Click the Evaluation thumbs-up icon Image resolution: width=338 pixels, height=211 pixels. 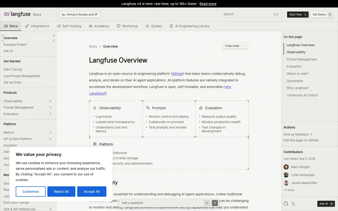[201, 108]
